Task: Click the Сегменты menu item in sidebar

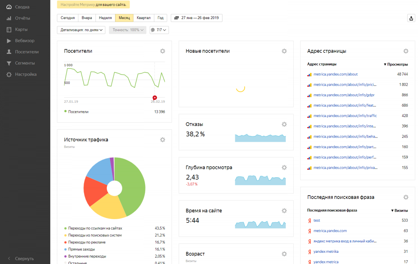Action: tap(25, 63)
